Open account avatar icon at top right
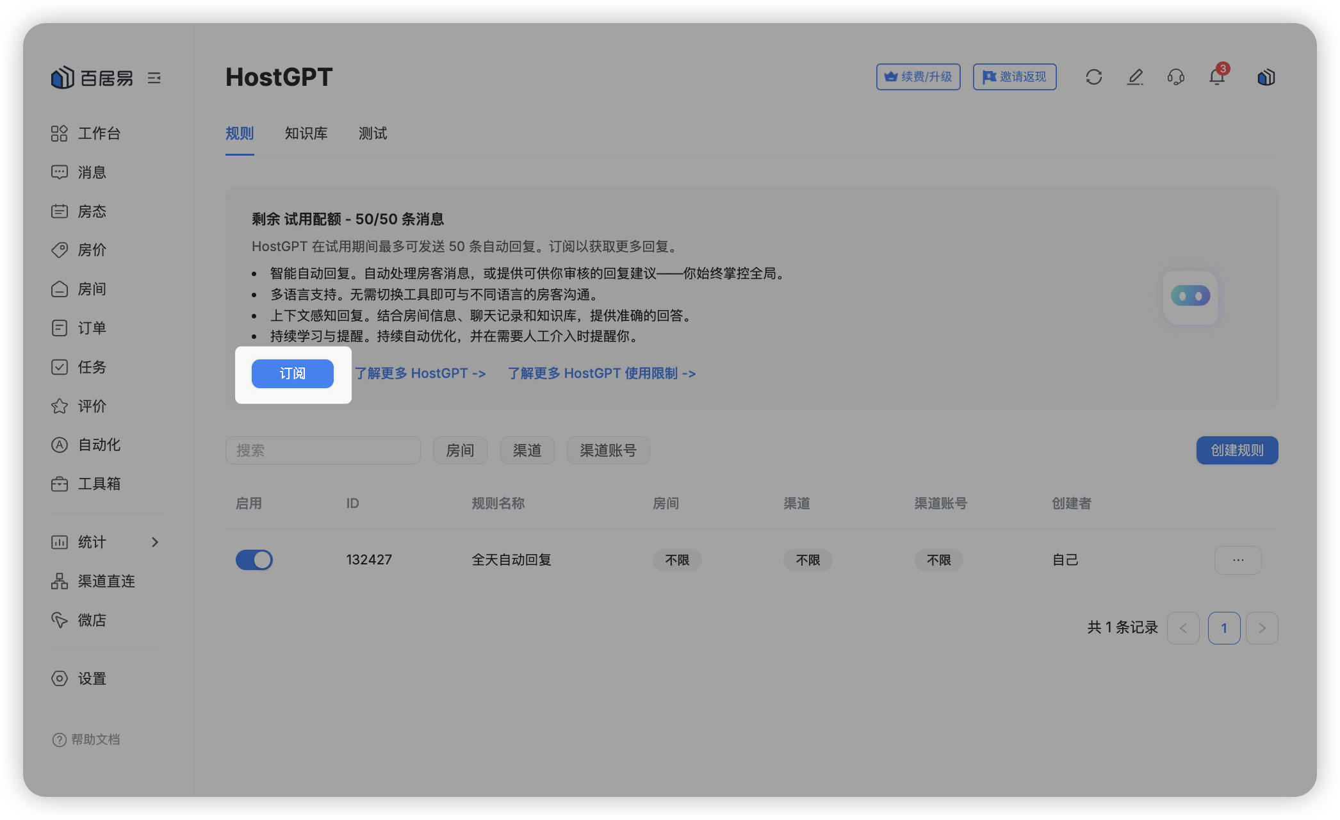1340x820 pixels. [x=1266, y=78]
